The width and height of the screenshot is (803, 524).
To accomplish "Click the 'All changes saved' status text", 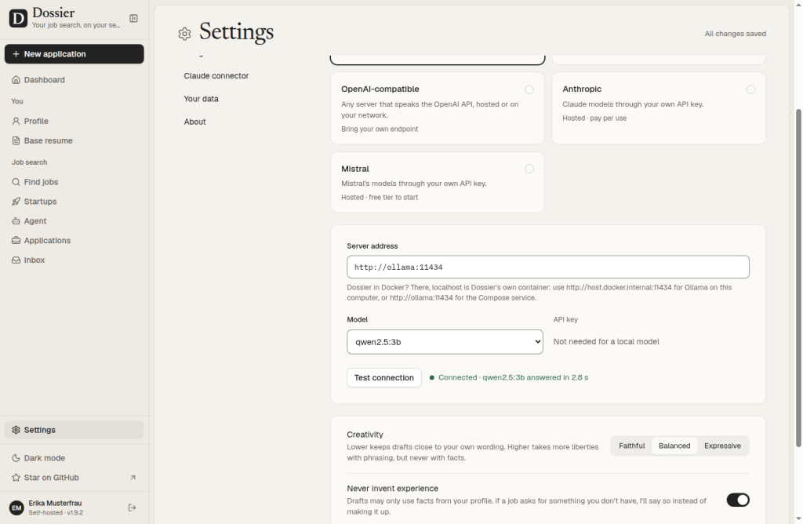I will click(735, 34).
